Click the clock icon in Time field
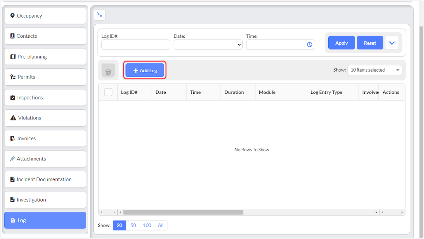The height and width of the screenshot is (239, 424). coord(310,44)
